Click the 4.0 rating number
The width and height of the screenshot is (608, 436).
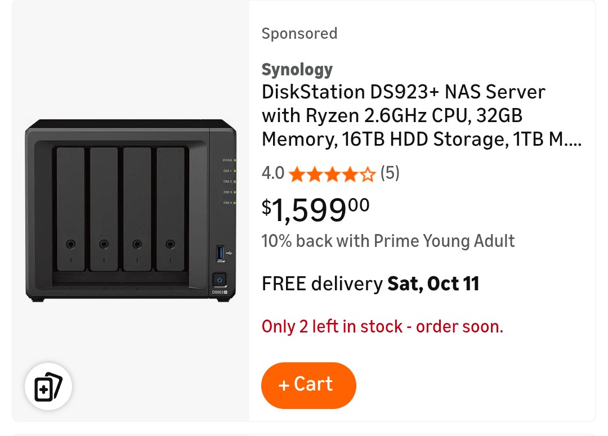272,174
